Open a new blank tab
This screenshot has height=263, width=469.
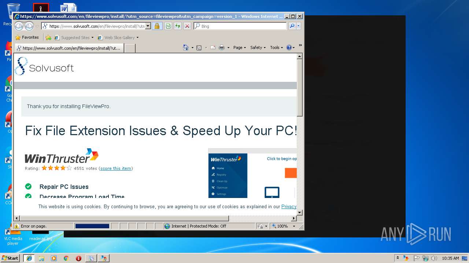[x=130, y=48]
